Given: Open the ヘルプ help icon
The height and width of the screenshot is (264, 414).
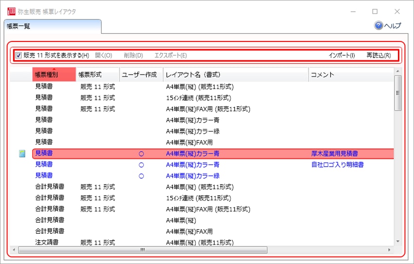Looking at the screenshot, I should pyautogui.click(x=378, y=26).
